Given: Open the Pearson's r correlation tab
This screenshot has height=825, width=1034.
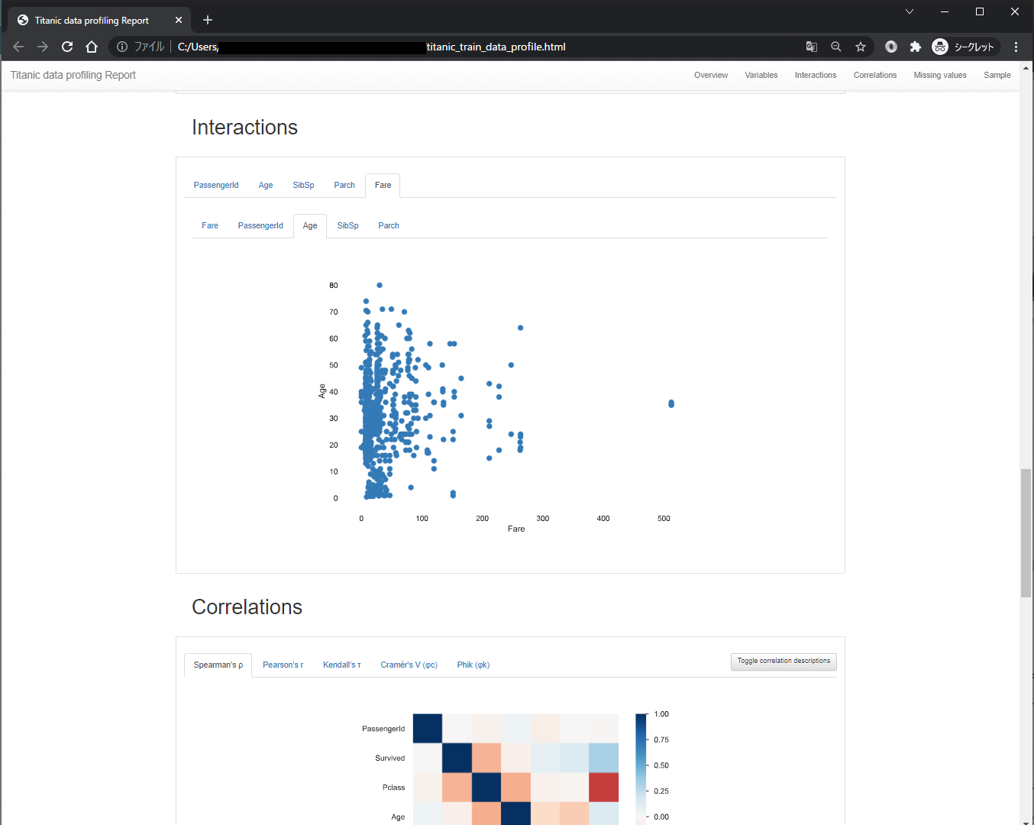Looking at the screenshot, I should point(283,665).
